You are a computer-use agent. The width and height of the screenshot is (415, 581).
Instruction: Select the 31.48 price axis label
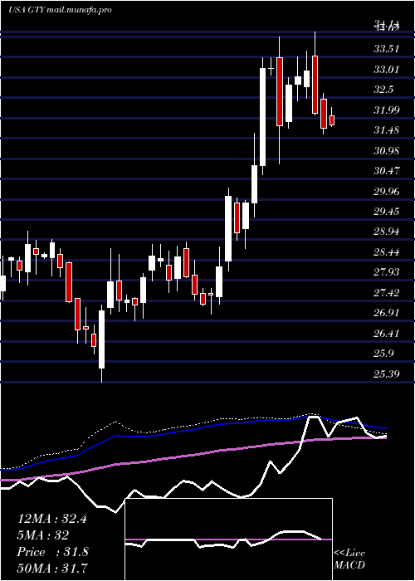pyautogui.click(x=387, y=130)
